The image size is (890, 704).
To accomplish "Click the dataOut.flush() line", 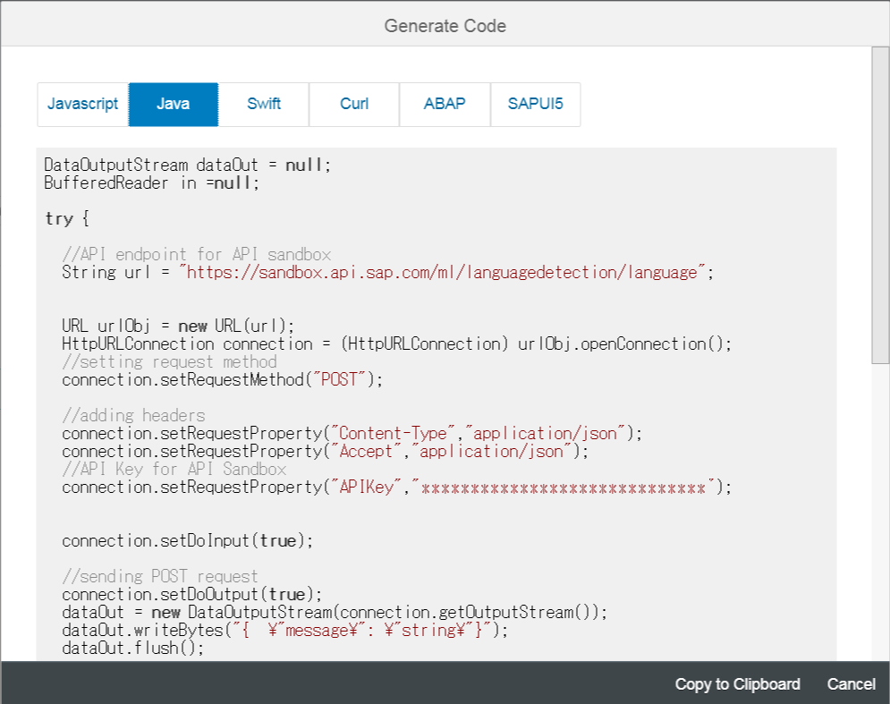I will tap(132, 649).
